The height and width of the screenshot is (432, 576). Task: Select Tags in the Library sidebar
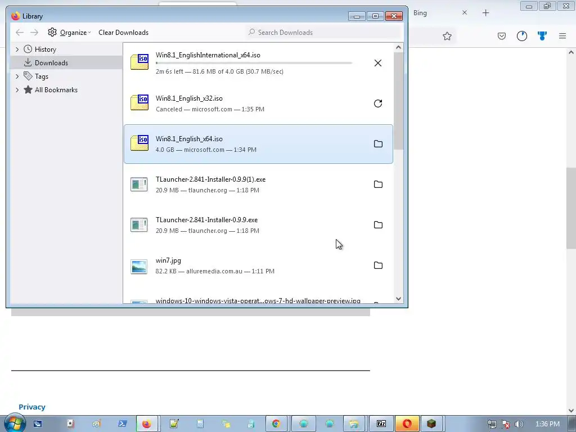42,76
